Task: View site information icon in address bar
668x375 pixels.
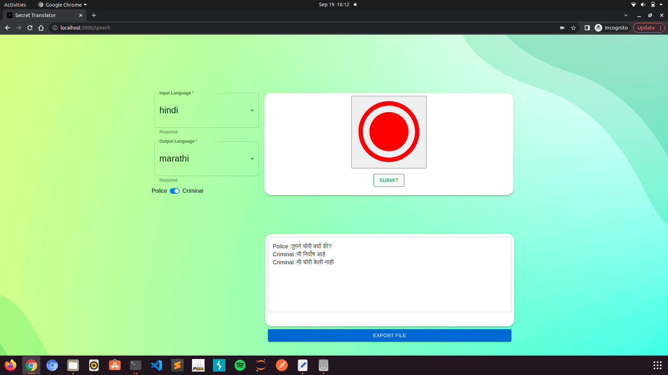Action: (55, 28)
